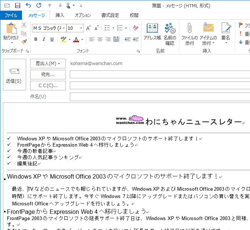250x230 pixels.
Task: Attach a file with ファイルの添付
Action: 189,34
